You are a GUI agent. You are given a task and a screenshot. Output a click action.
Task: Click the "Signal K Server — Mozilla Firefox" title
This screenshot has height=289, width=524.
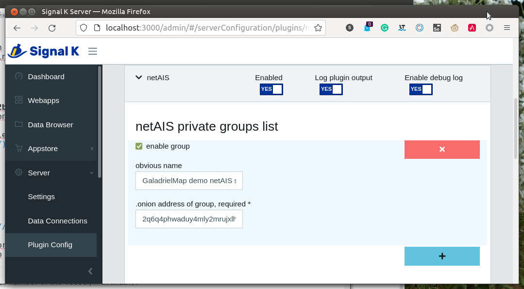pos(96,12)
